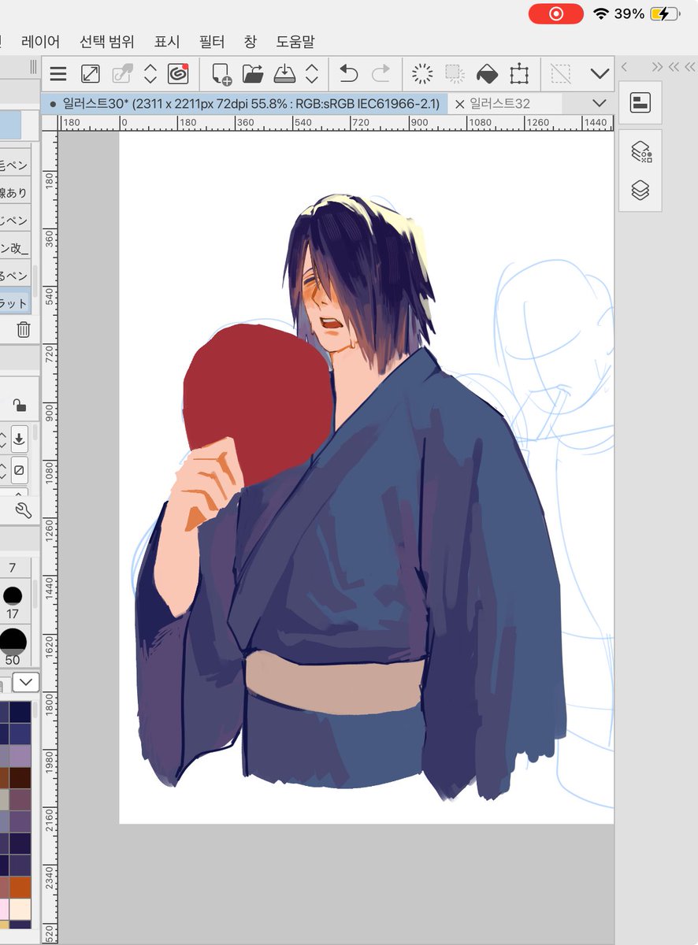The height and width of the screenshot is (945, 698).
Task: Click the greyed-out tool icon before Clip Studio icon
Action: pos(122,74)
